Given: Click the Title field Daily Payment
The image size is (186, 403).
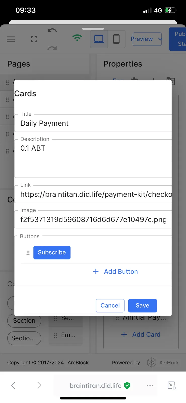Looking at the screenshot, I should pos(93,123).
